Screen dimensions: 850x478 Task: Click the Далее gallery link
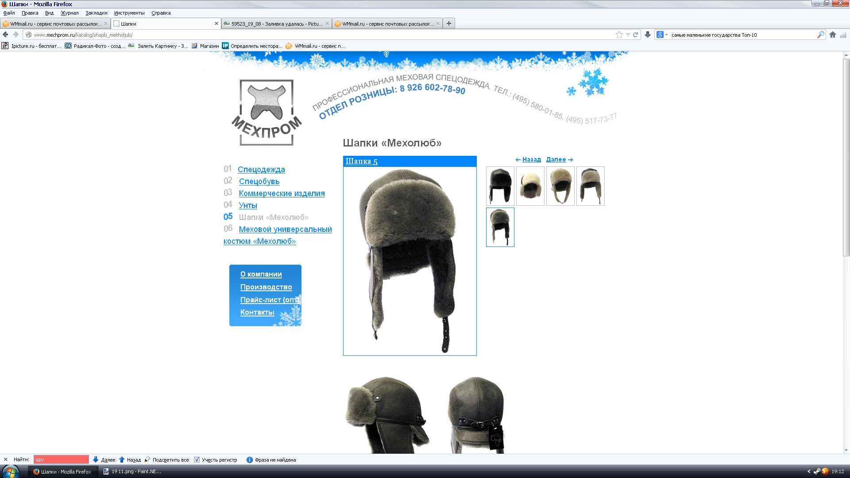pos(556,159)
